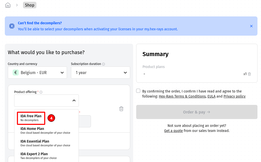Click the info icon beside Product offering
Screen dimensions: 261x162
pyautogui.click(x=41, y=92)
